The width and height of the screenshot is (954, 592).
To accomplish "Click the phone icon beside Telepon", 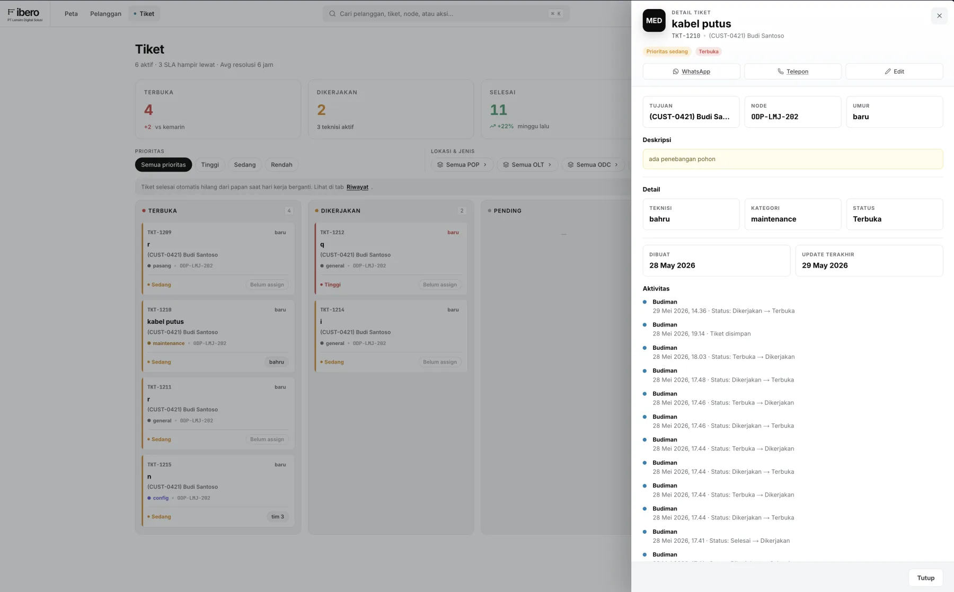I will tap(781, 72).
